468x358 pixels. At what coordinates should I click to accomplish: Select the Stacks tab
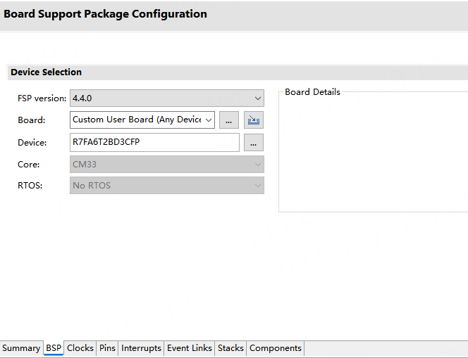tap(230, 348)
